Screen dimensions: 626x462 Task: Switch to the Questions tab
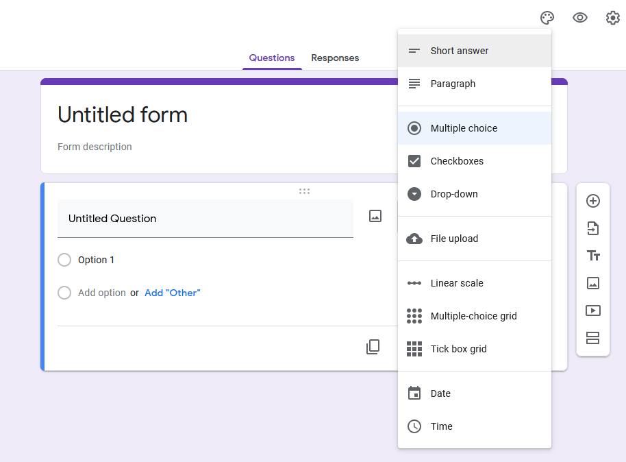tap(272, 58)
